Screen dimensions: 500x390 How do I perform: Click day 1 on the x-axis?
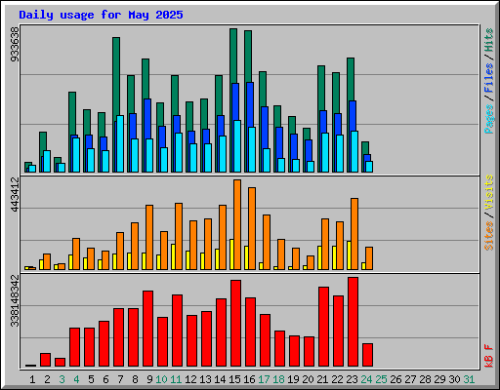(32, 379)
